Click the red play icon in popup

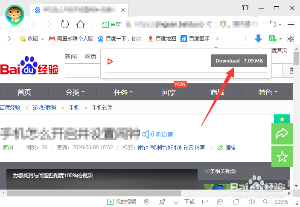(110, 61)
